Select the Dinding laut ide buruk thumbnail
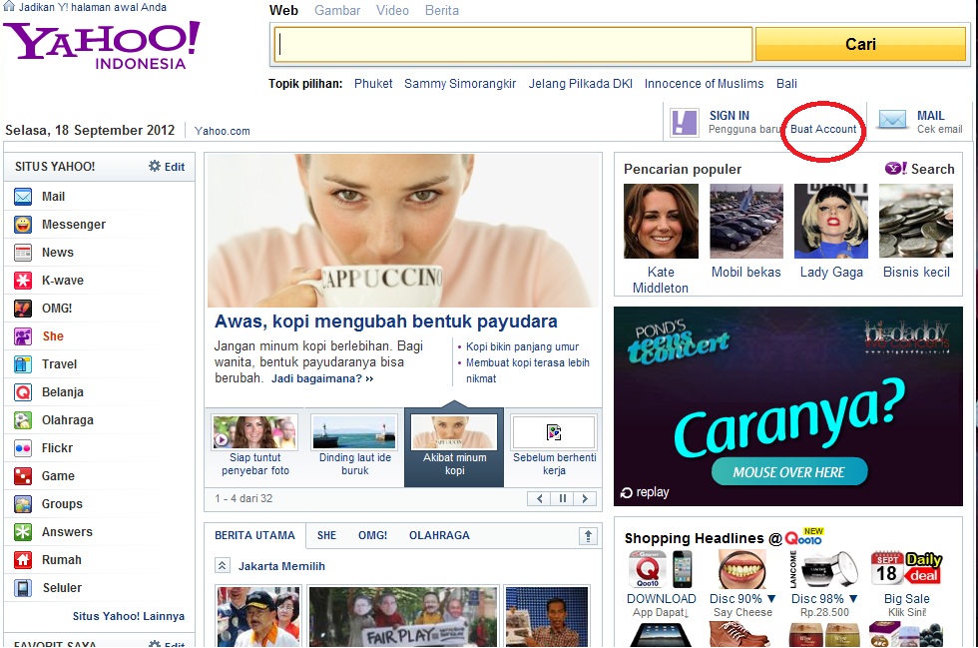This screenshot has height=648, width=978. pyautogui.click(x=354, y=432)
